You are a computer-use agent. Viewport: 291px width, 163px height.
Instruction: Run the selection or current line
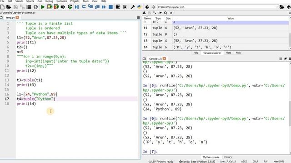(x=63, y=7)
